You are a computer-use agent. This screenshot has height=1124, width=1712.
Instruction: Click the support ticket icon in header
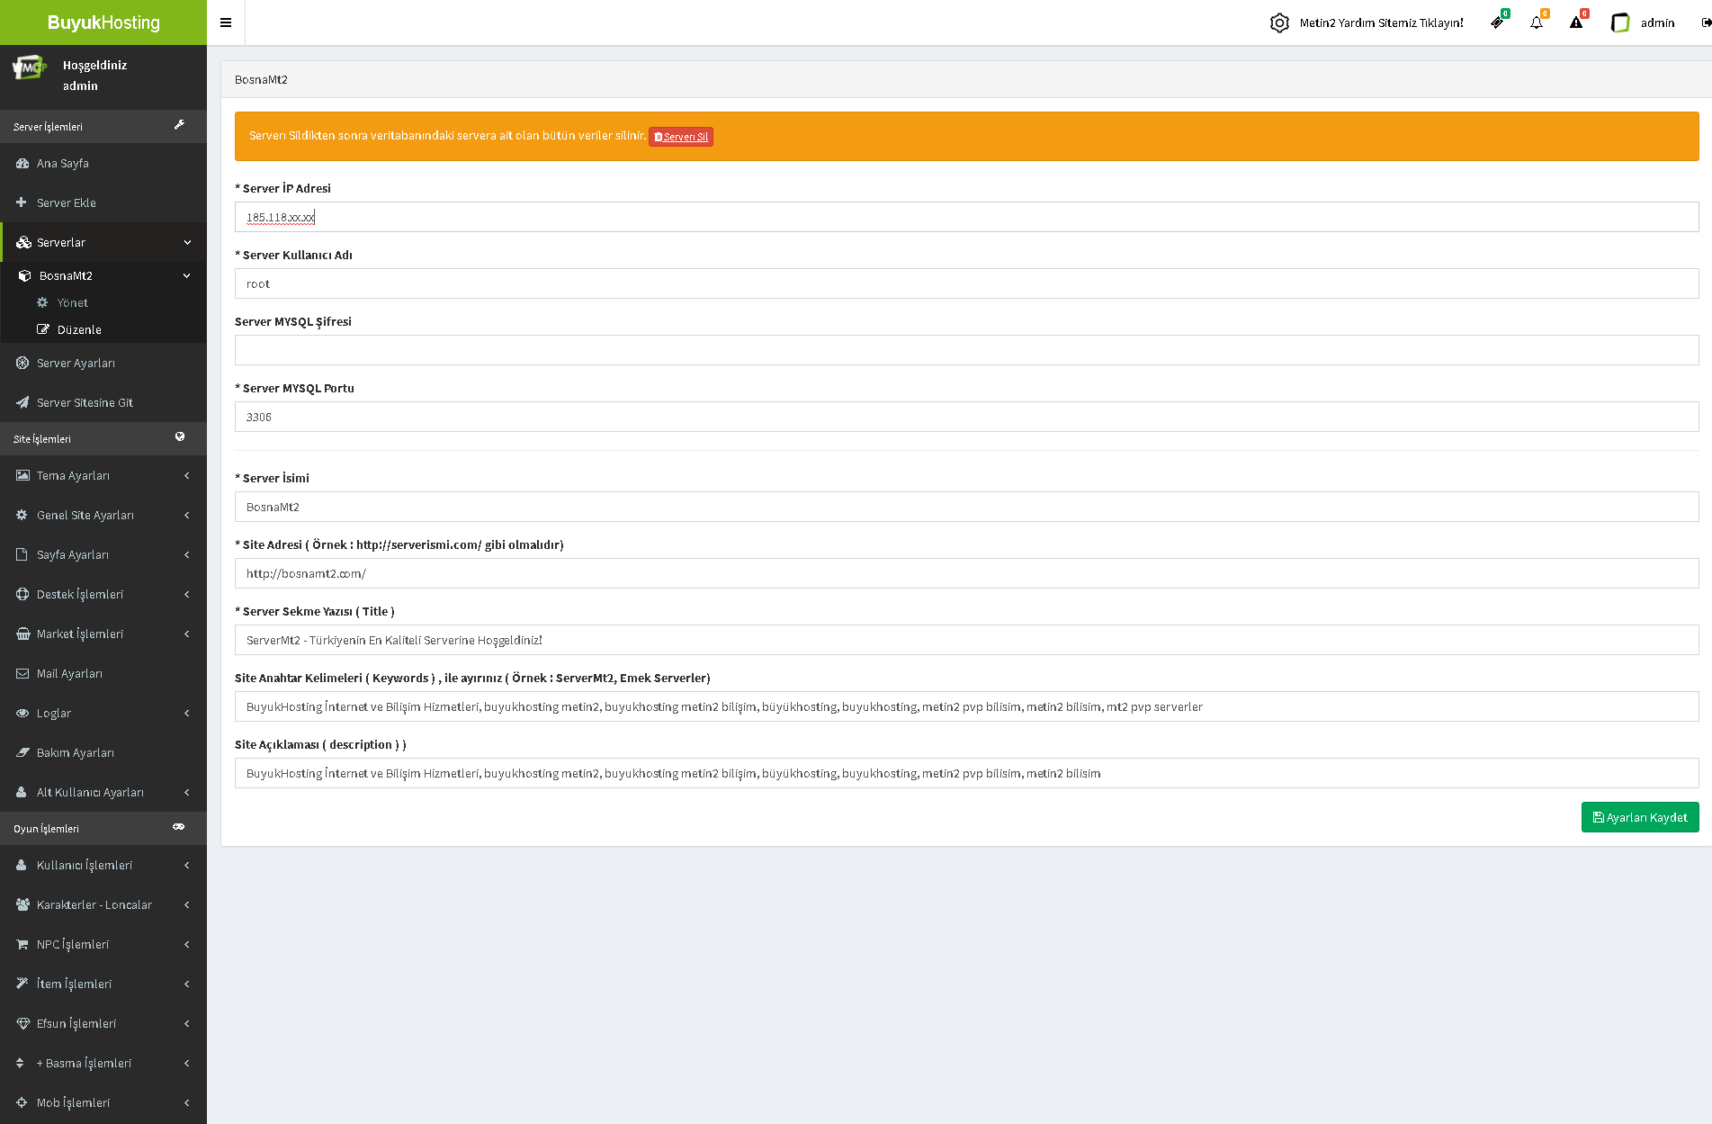click(1497, 22)
